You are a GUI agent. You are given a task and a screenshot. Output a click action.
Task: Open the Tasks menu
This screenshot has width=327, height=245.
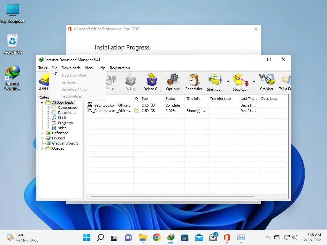point(42,68)
